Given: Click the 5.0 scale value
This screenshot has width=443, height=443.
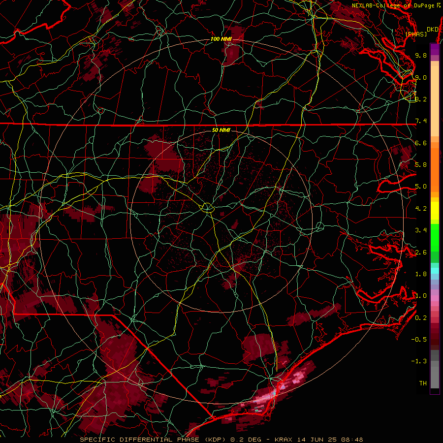Looking at the screenshot, I should tap(421, 187).
